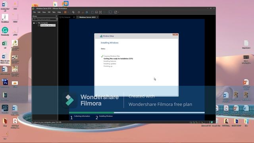Collapse the My Computer tree node
Screen dimensions: 254x143
tap(34, 23)
